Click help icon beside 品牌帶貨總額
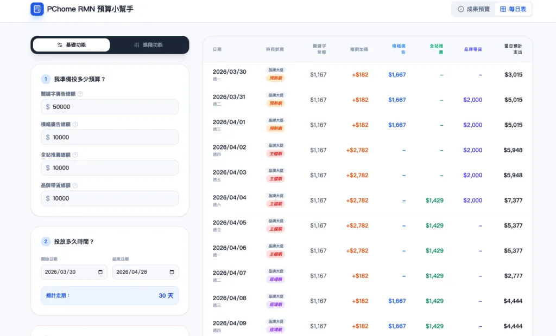Image resolution: width=556 pixels, height=336 pixels. 75,185
